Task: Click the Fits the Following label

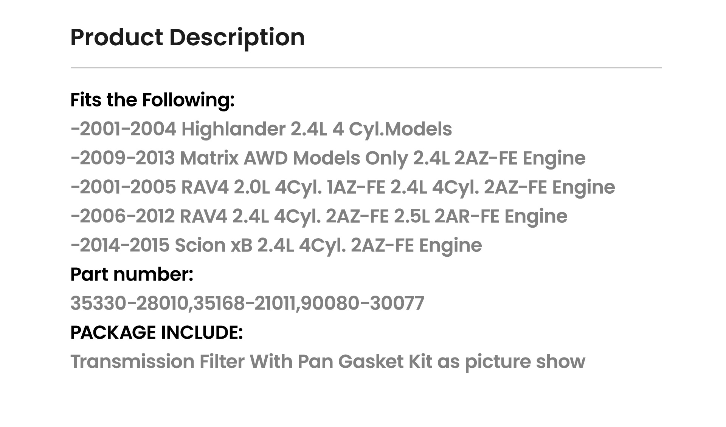Action: [152, 100]
